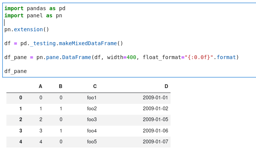Place cursor on the pn.extension() line
The width and height of the screenshot is (256, 149).
(27, 30)
